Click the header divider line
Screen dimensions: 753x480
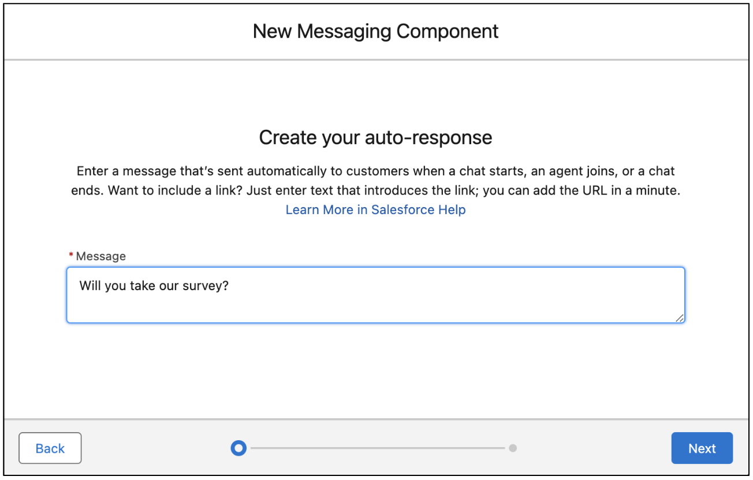coord(375,58)
